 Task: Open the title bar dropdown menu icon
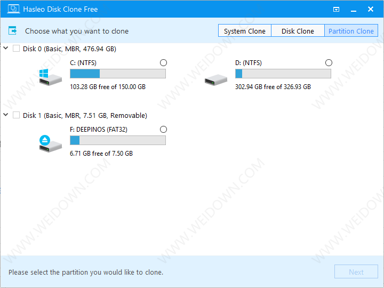336,9
